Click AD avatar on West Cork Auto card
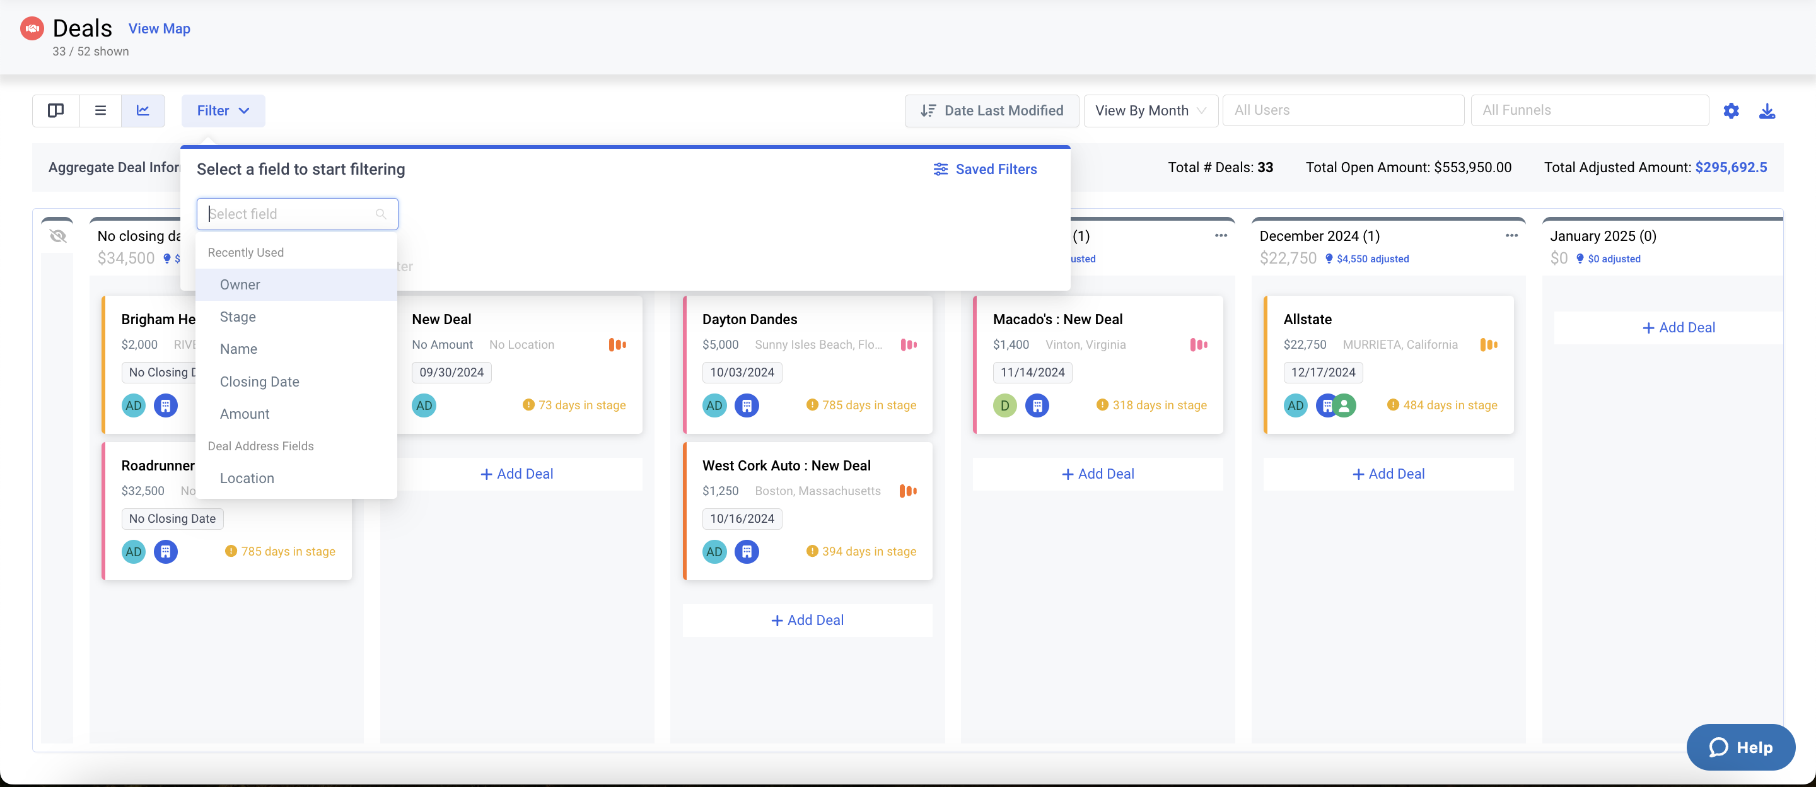The height and width of the screenshot is (787, 1816). 714,552
